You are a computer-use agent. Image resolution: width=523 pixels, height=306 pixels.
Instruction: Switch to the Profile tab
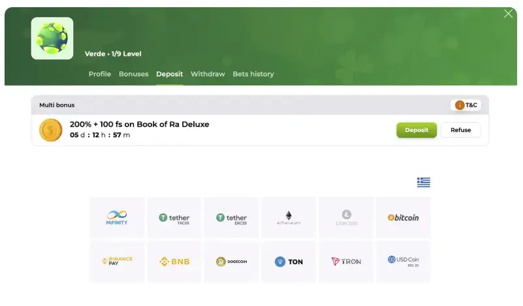[x=100, y=74]
